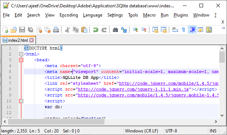227x135 pixels.
Task: Create a new file with New icon
Action: 6,30
